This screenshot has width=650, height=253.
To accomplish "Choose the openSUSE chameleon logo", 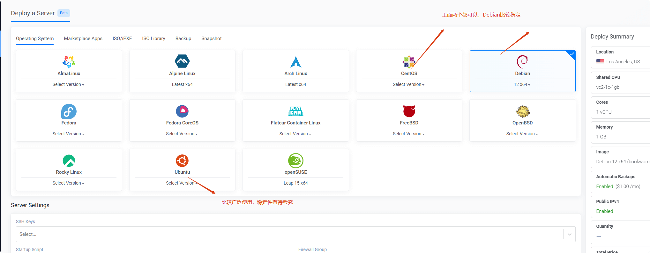I will tap(296, 161).
